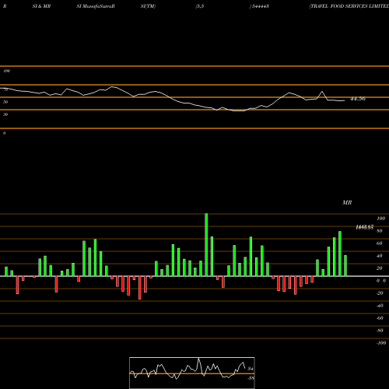
Task: Click the last green bar at histogram's right end
Action: [x=345, y=266]
